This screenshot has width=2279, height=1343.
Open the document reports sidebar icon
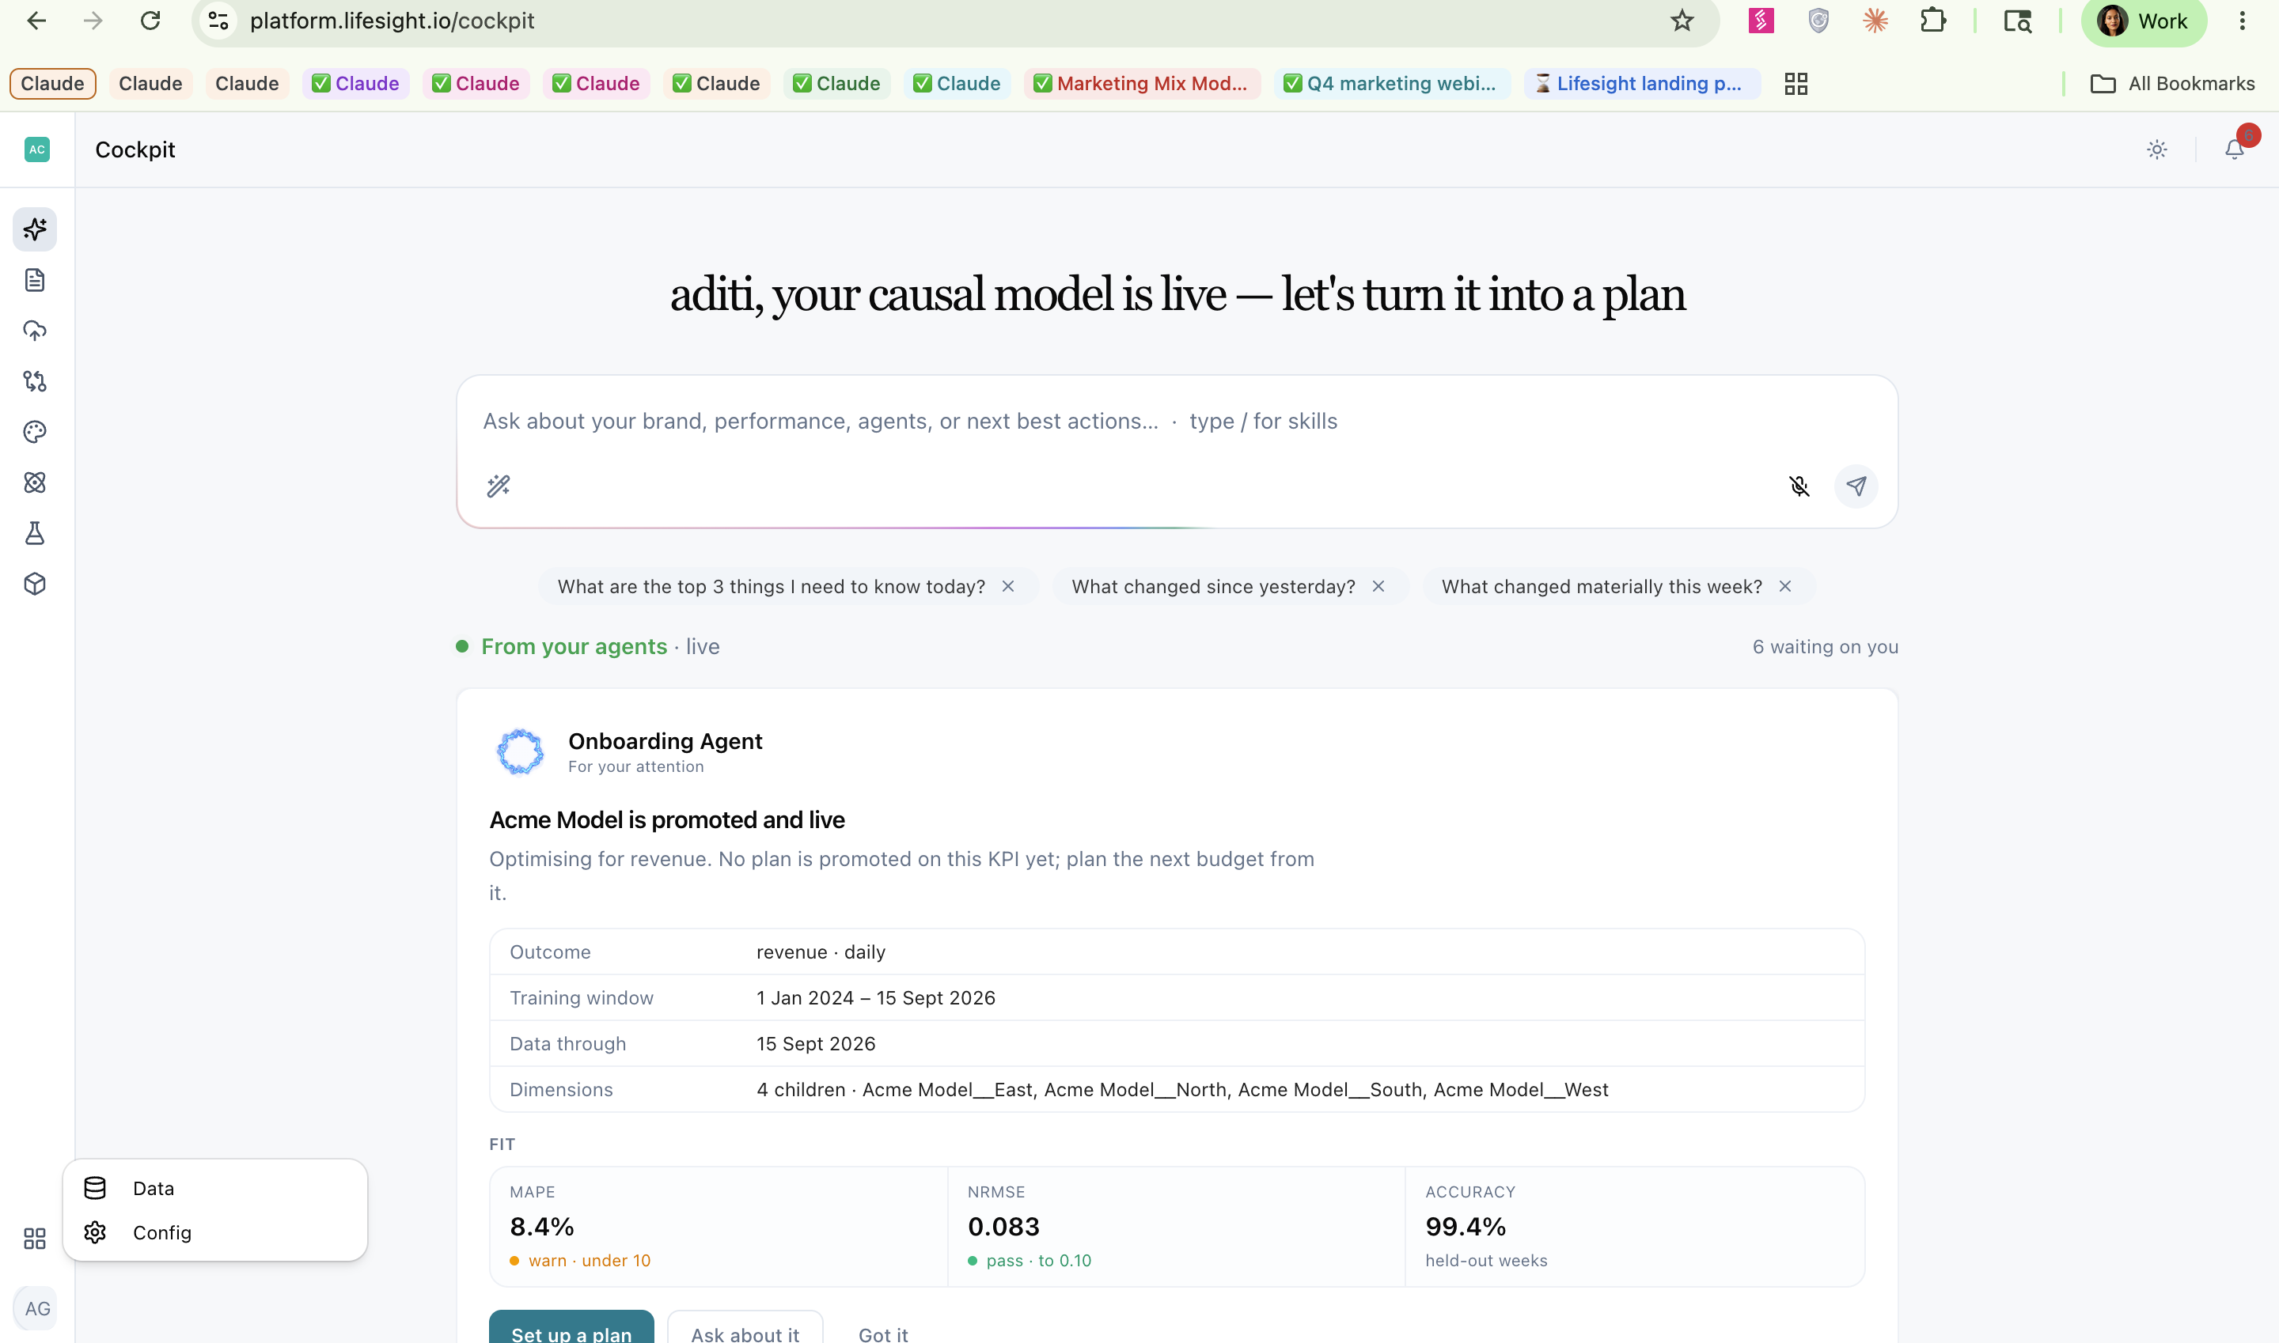tap(36, 280)
